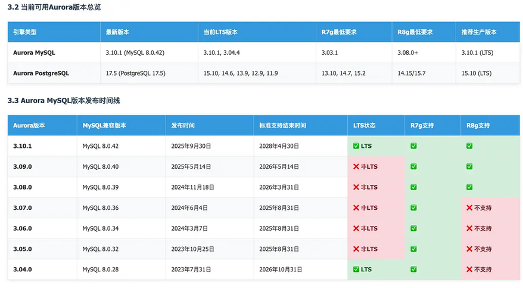Click the red X 非LTS icon for 3.05.0

click(x=356, y=249)
